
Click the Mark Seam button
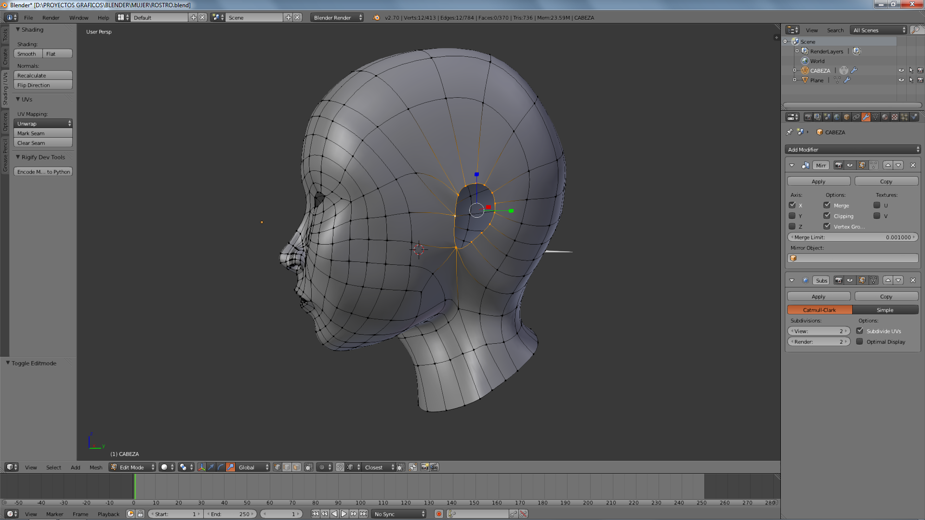click(x=43, y=133)
